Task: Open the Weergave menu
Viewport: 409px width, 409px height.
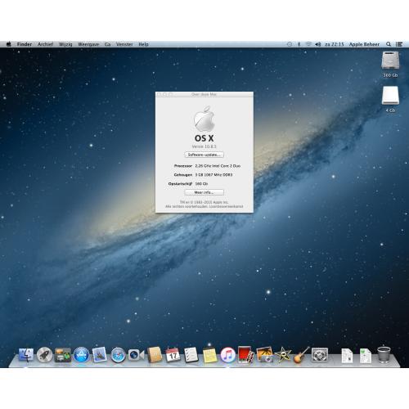Action: tap(88, 44)
